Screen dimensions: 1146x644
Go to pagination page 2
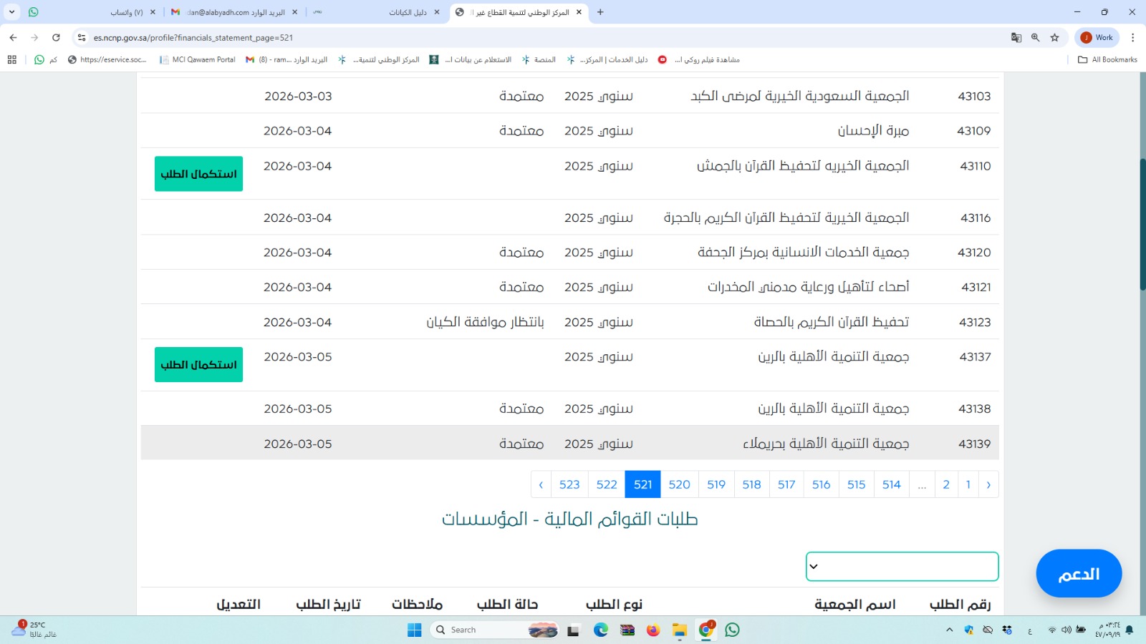(x=946, y=484)
